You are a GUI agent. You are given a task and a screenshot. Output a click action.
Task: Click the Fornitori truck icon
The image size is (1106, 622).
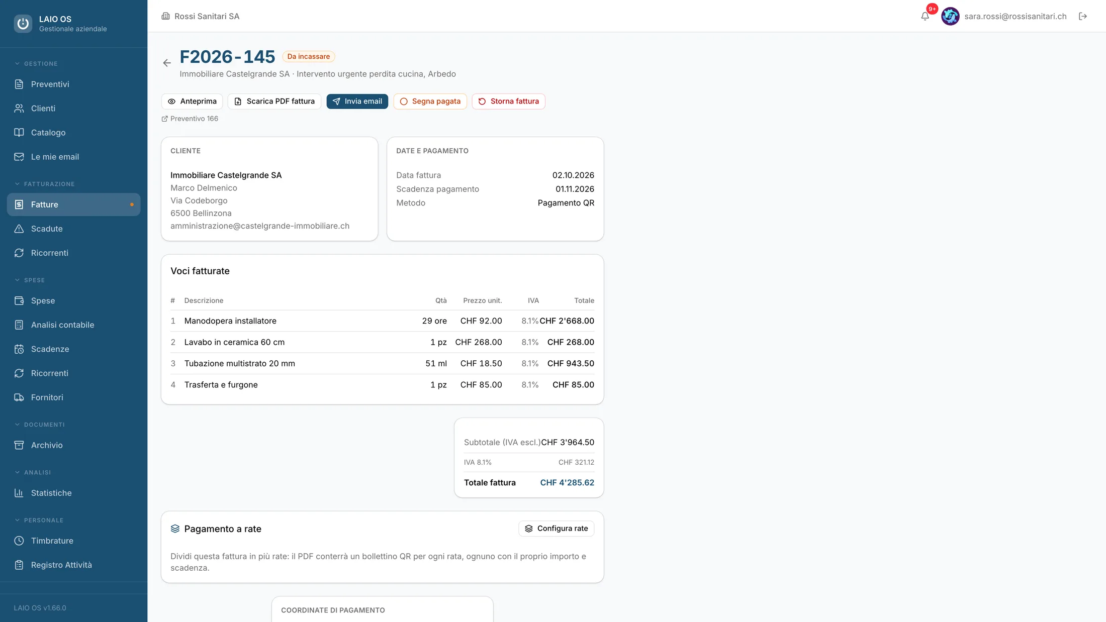[19, 397]
